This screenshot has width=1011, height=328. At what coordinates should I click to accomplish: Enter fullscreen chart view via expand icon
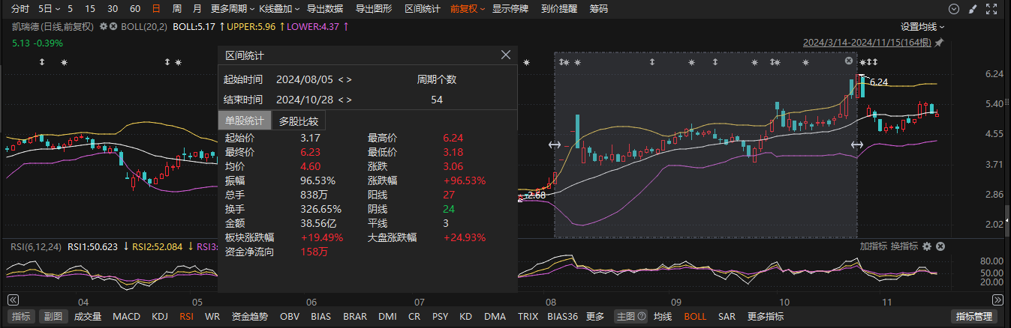[992, 9]
